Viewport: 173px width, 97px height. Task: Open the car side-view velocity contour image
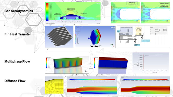click(x=73, y=13)
